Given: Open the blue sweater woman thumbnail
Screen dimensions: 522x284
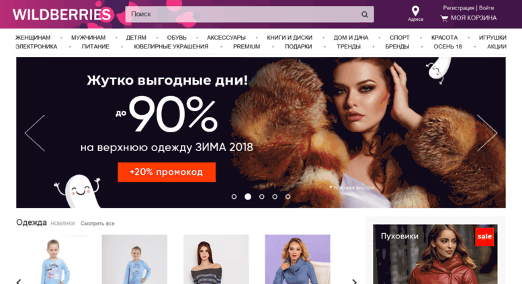Looking at the screenshot, I should point(298,259).
